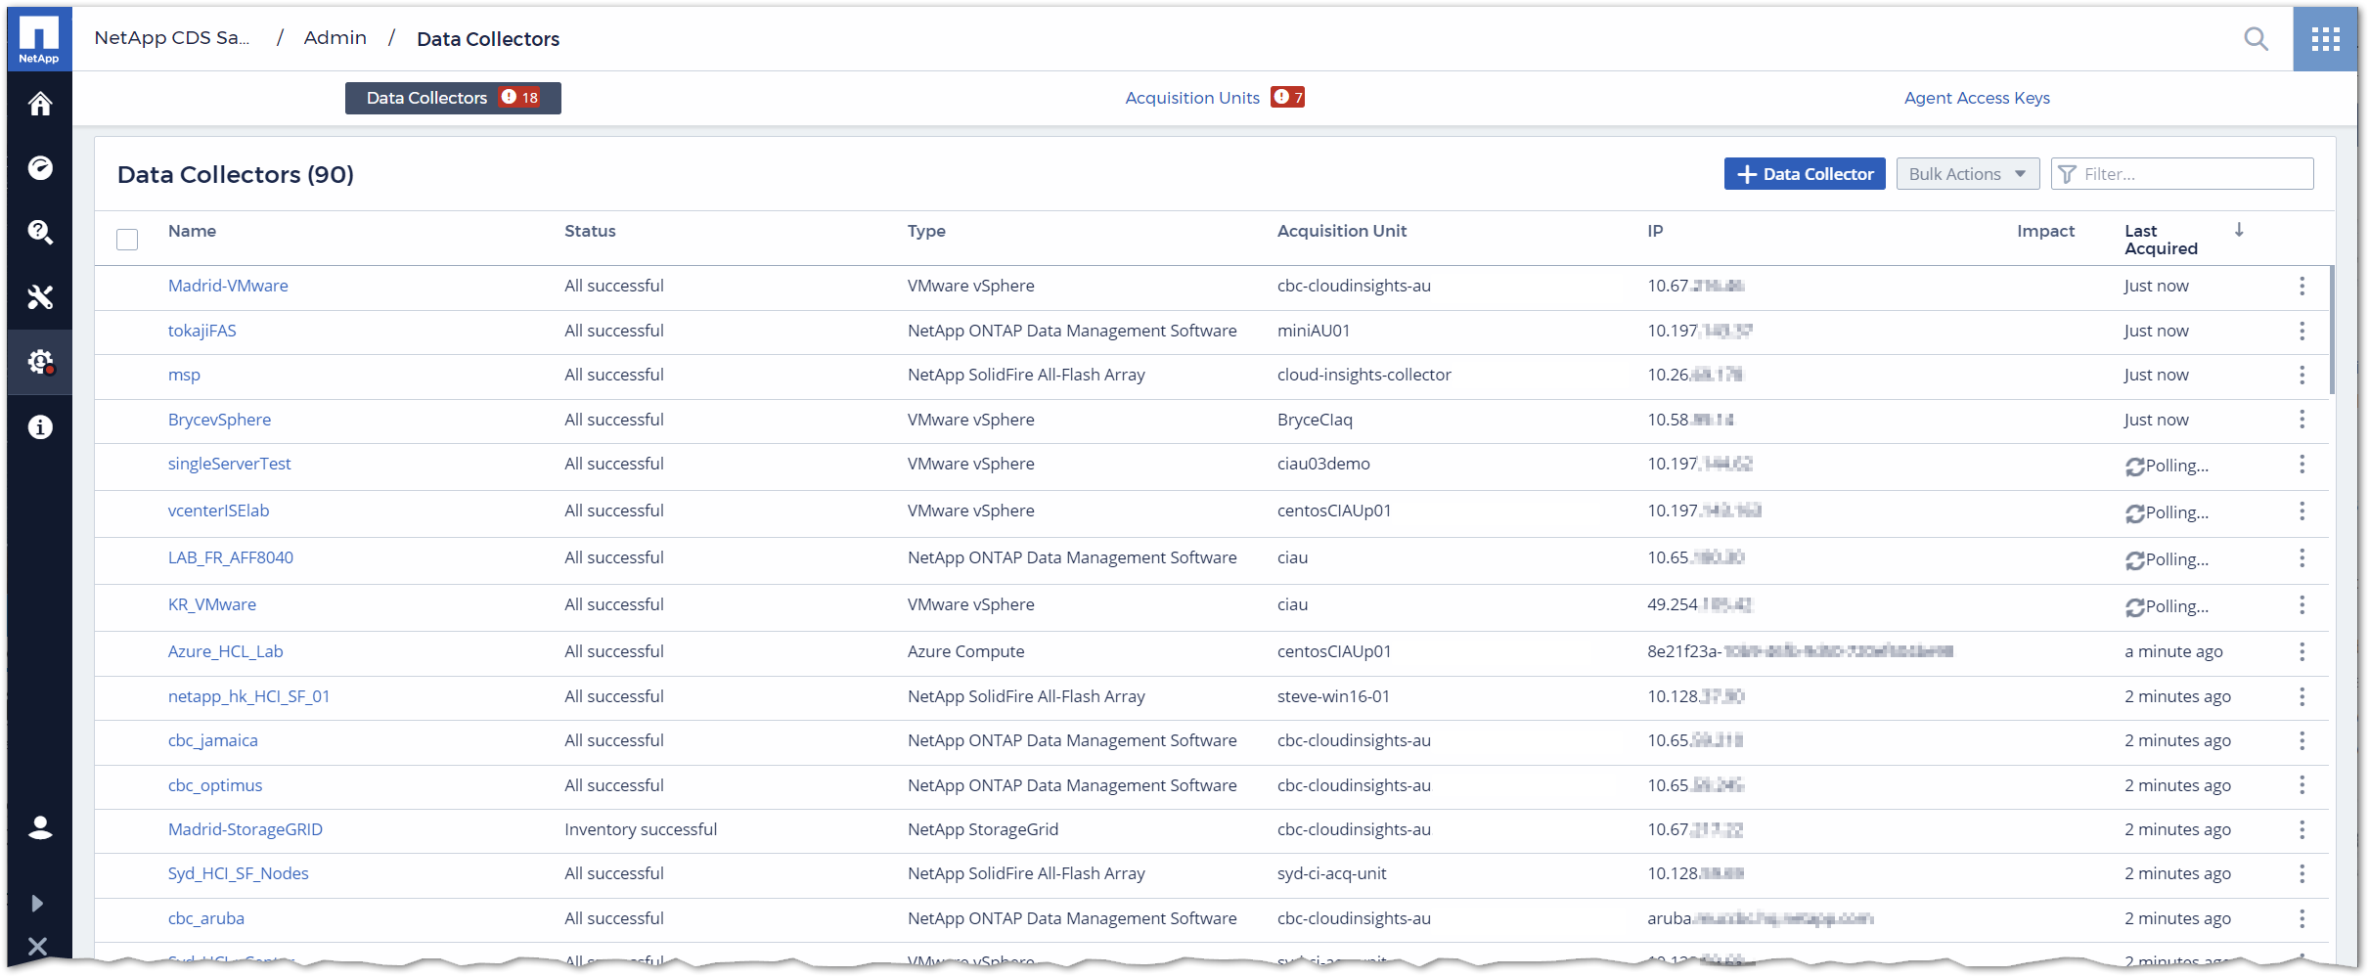2369x978 pixels.
Task: Open the Settings gear icon with red badge
Action: [39, 362]
